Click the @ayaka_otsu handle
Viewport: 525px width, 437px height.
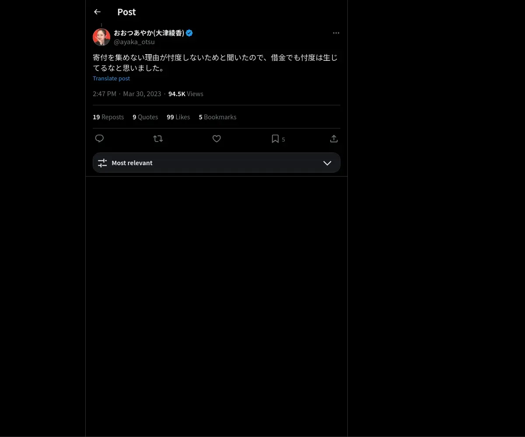click(134, 42)
